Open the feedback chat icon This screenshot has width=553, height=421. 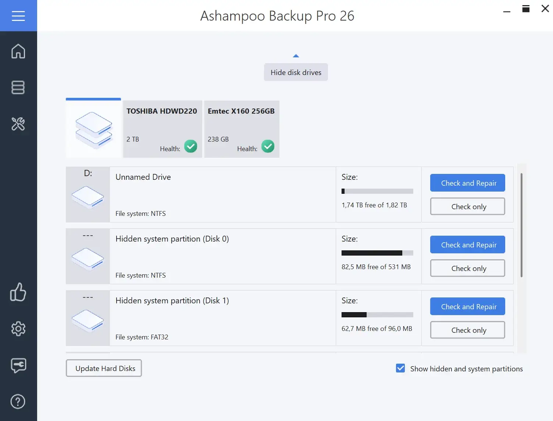click(18, 365)
